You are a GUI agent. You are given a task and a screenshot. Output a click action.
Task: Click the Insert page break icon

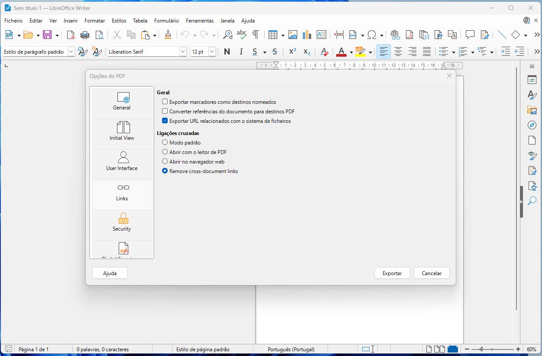(339, 35)
